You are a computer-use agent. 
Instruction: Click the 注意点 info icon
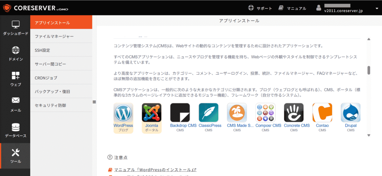pyautogui.click(x=110, y=157)
